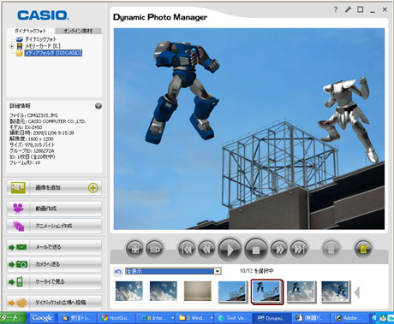Screen dimensions: 394x324
Task: Click the fast-forward double-arrow button
Action: (x=279, y=249)
